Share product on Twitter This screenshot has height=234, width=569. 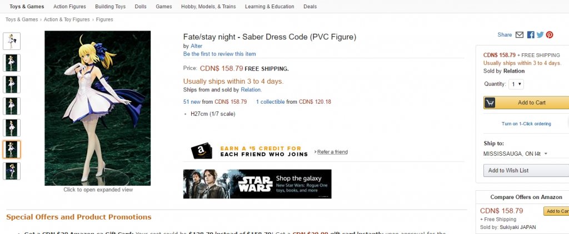(540, 35)
